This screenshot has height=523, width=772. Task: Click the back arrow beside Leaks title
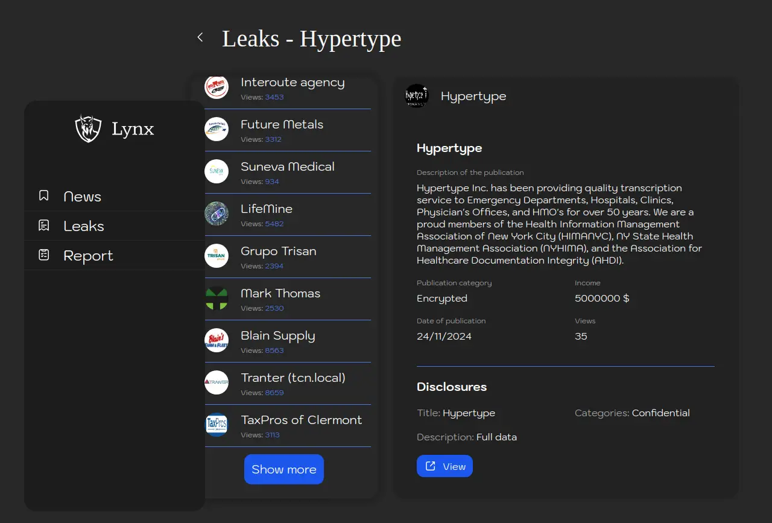click(200, 37)
